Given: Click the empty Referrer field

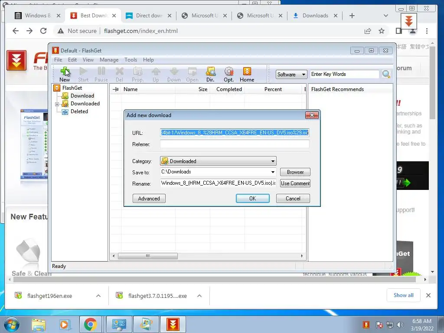Looking at the screenshot, I should pyautogui.click(x=235, y=144).
